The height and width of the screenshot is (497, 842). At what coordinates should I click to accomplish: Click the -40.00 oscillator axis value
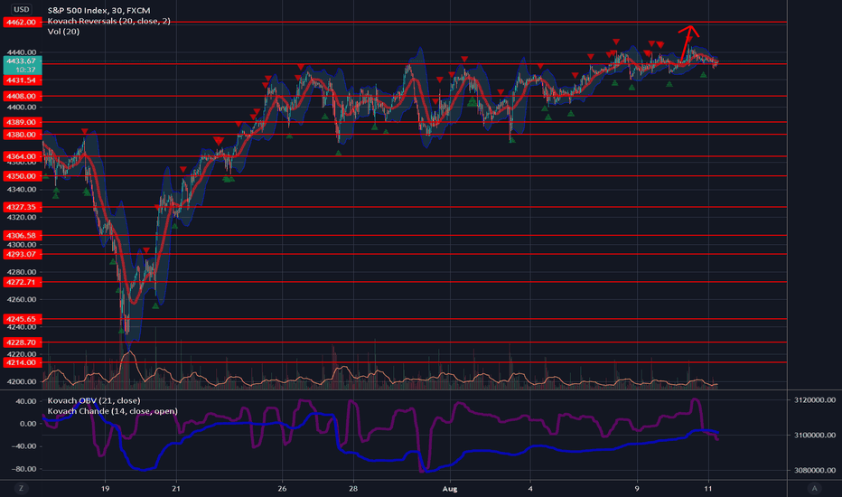(24, 446)
